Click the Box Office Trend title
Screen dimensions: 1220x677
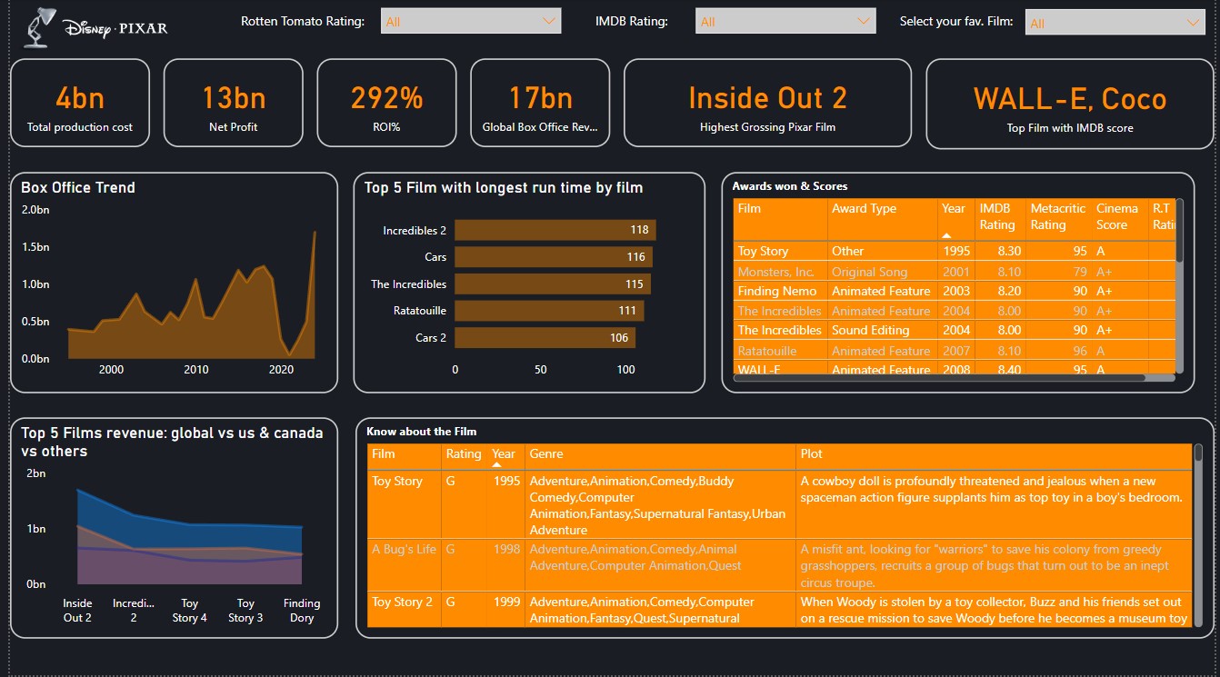78,187
